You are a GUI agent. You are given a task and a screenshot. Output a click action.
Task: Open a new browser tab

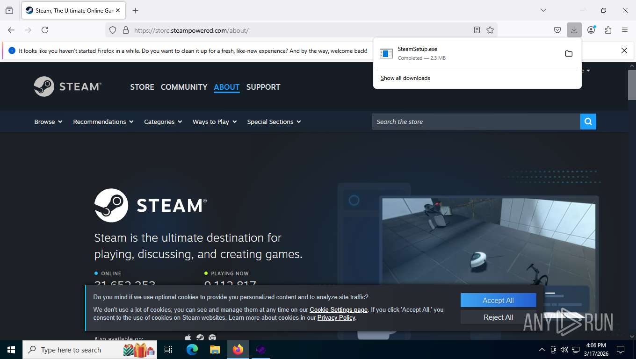pos(136,10)
